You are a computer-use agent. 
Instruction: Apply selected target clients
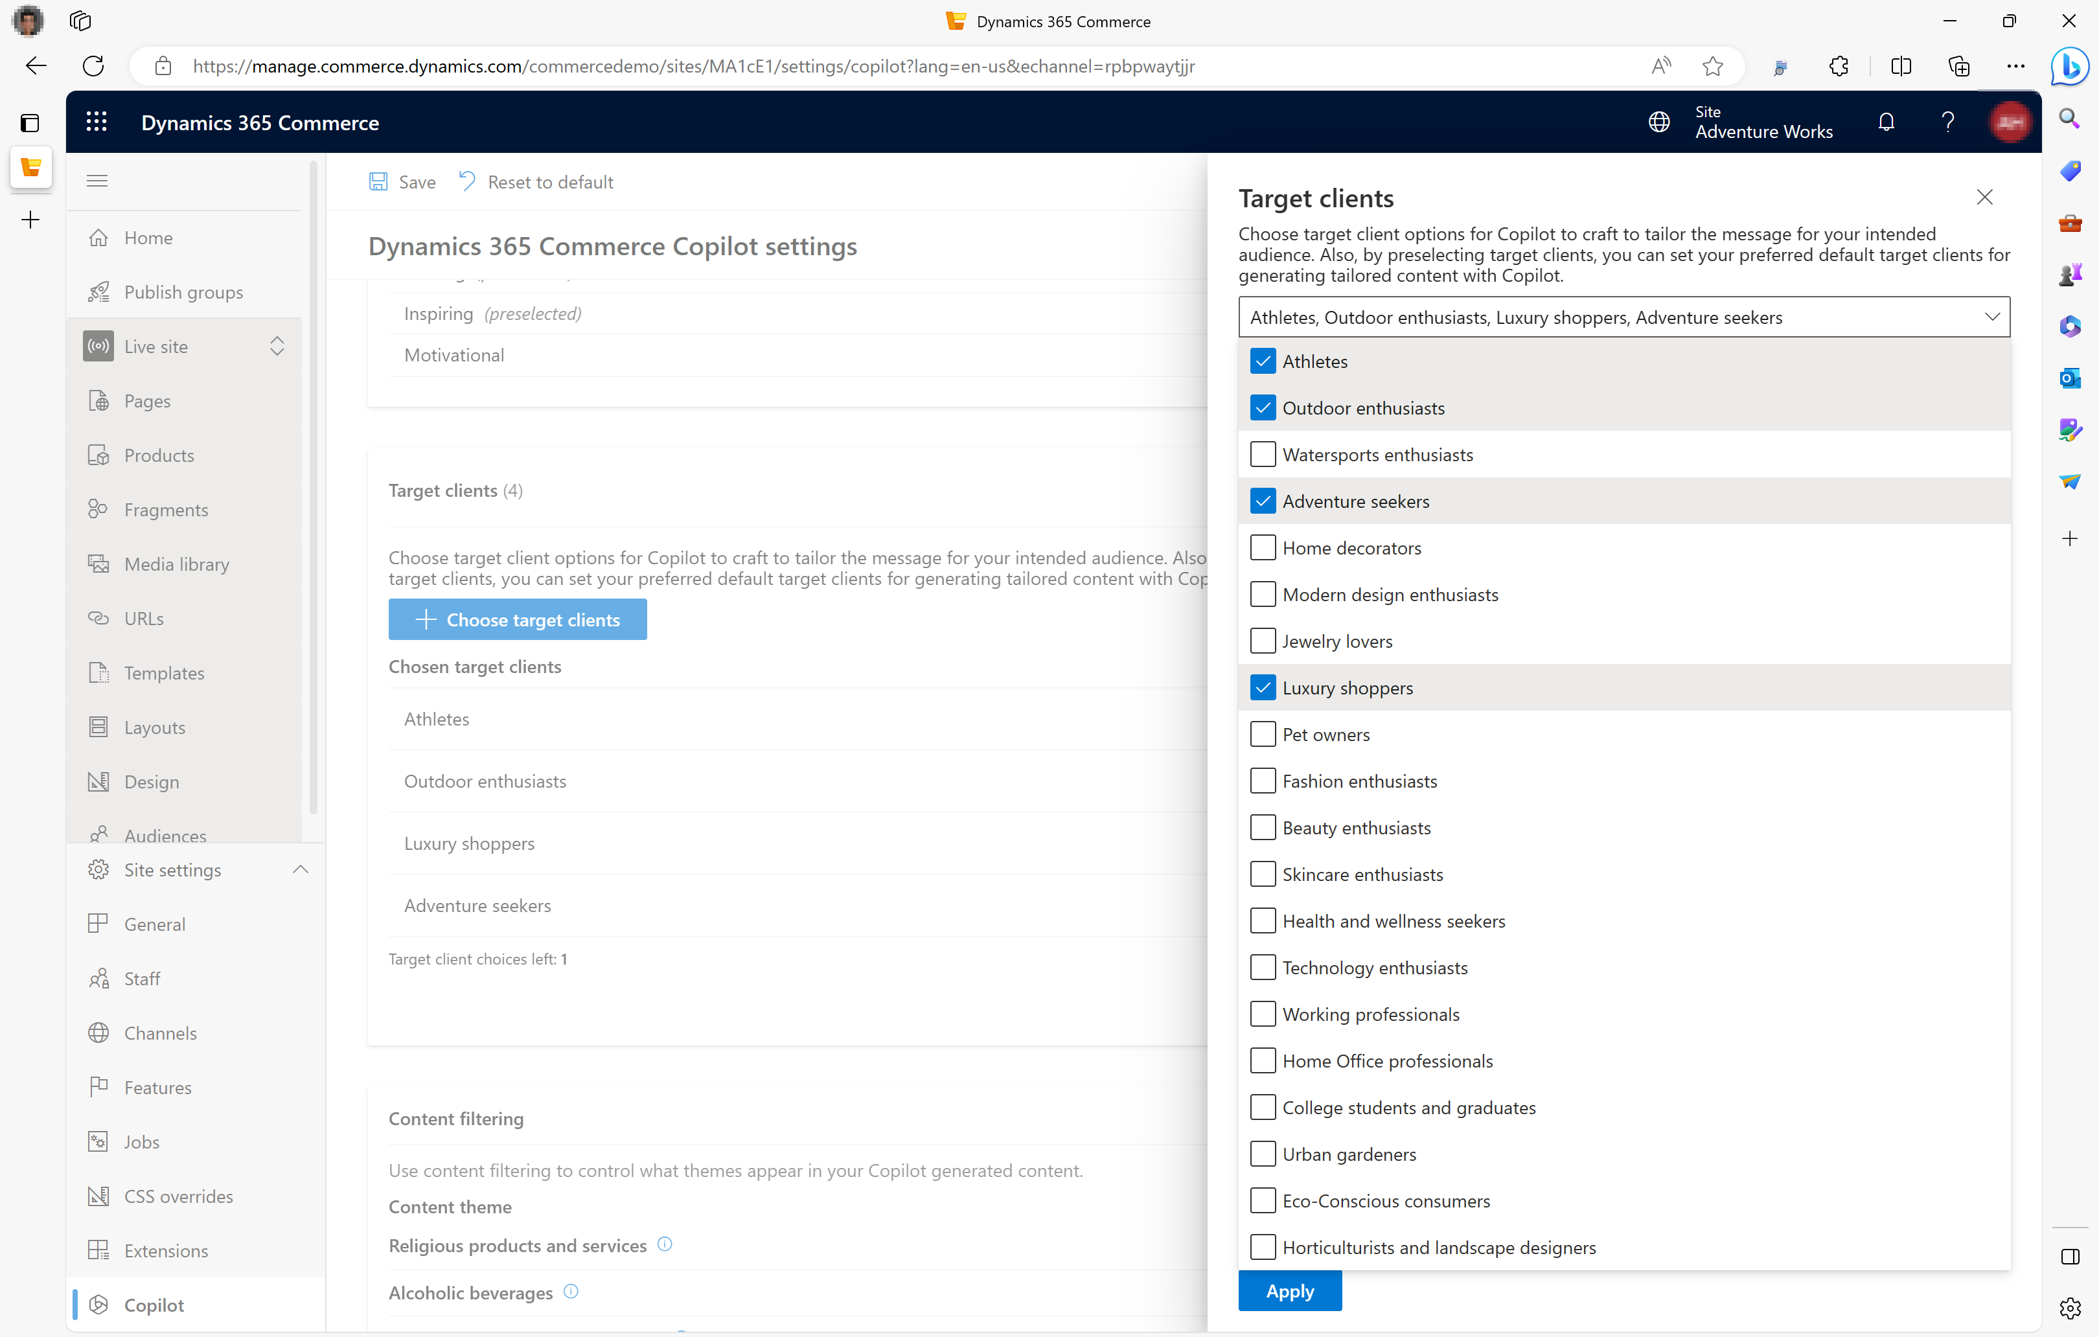[x=1290, y=1291]
